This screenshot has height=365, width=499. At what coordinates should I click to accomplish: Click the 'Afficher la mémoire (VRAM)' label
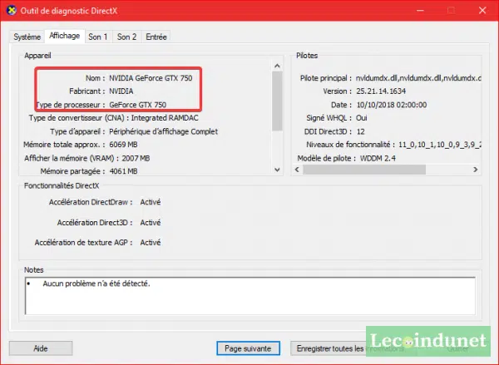tap(72, 158)
